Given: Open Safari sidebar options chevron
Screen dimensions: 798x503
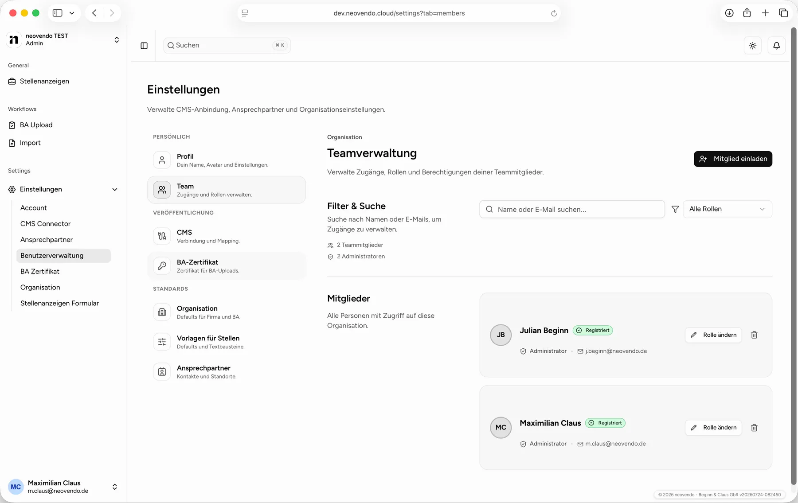Looking at the screenshot, I should (x=72, y=13).
